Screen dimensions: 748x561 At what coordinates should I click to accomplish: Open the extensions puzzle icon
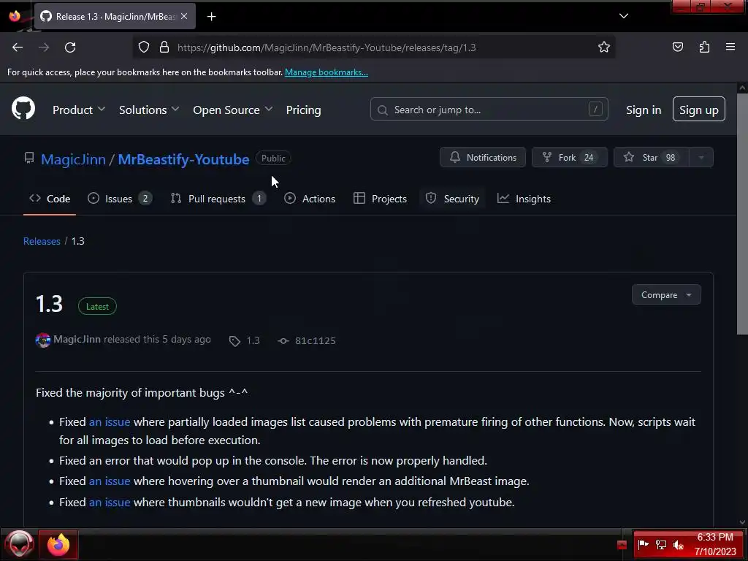704,47
